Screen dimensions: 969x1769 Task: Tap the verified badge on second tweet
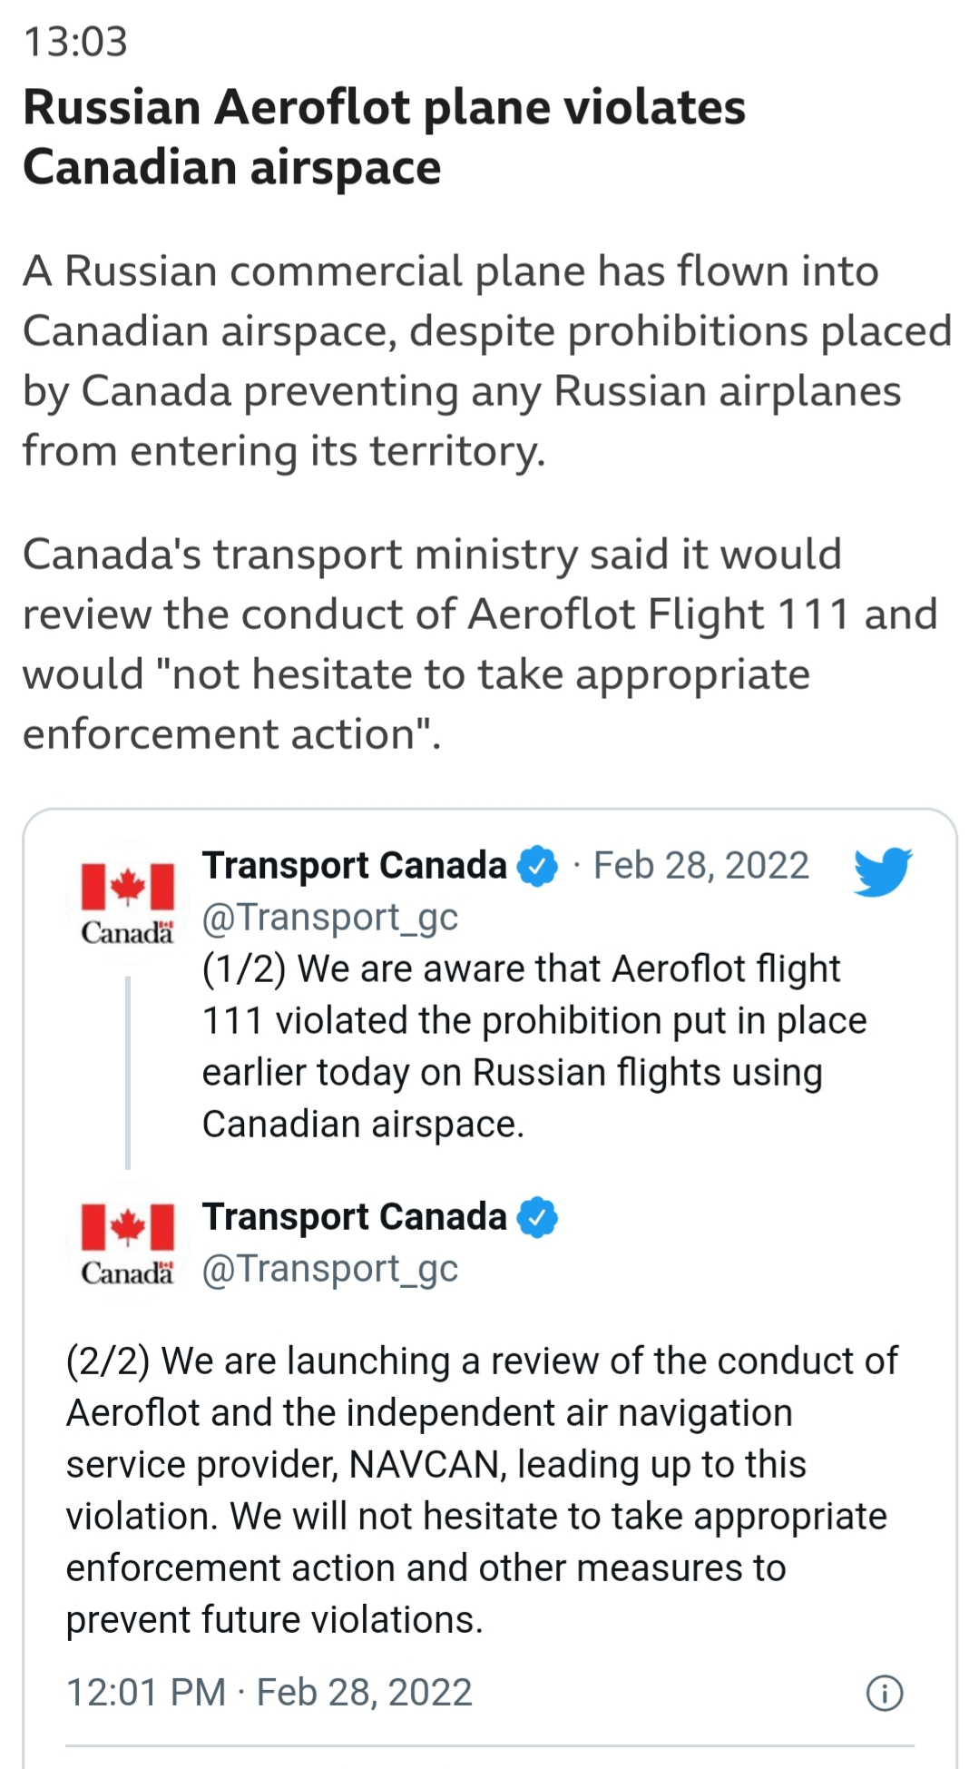(537, 1217)
